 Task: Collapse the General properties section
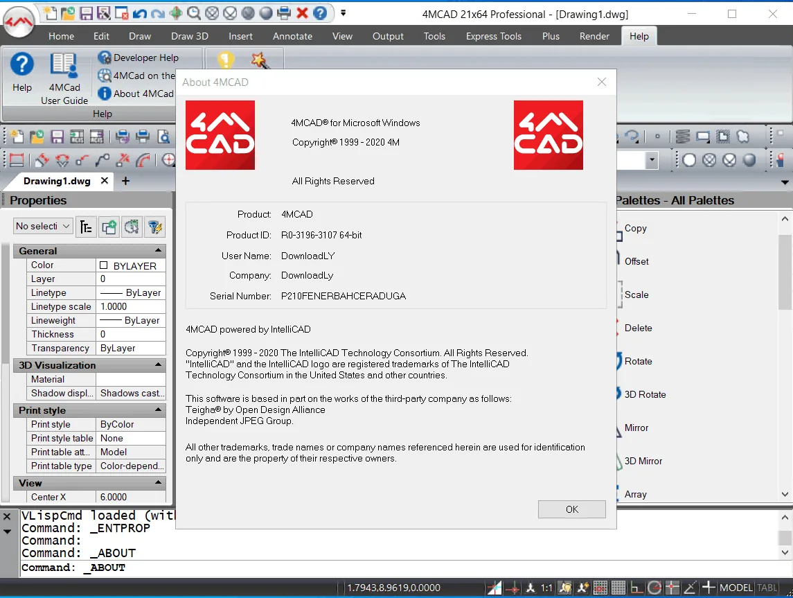tap(159, 250)
